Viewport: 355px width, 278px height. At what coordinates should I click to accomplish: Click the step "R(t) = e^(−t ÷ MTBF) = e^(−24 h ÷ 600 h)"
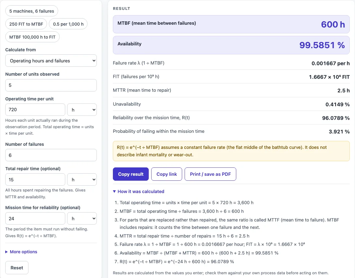(177, 262)
